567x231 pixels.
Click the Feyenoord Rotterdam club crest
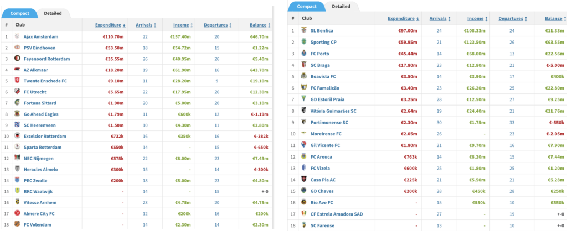[x=17, y=59]
